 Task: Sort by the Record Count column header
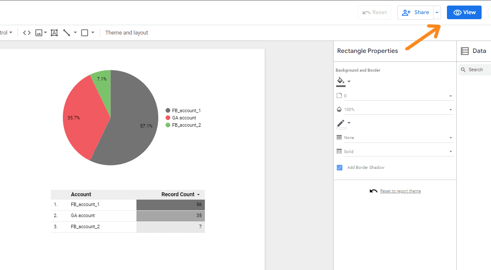point(178,195)
